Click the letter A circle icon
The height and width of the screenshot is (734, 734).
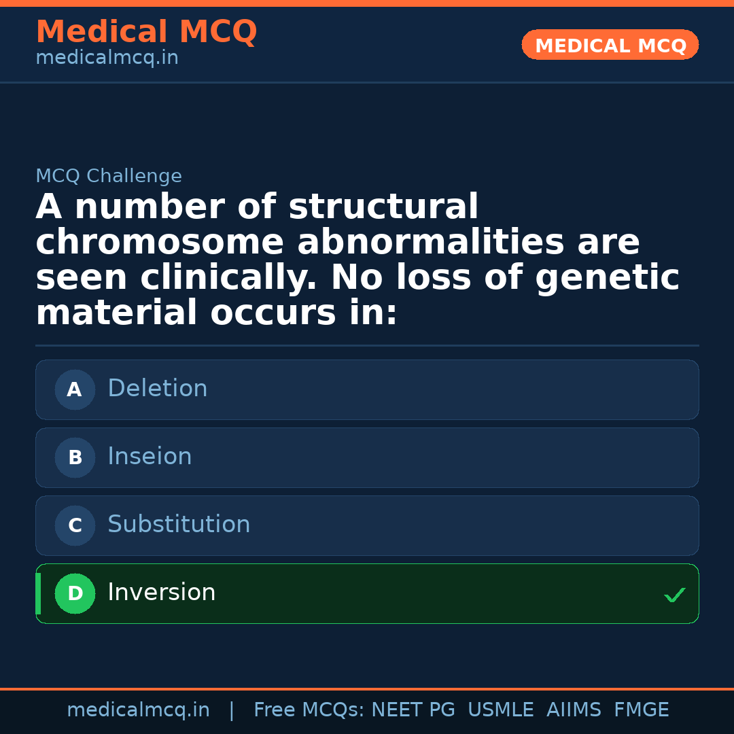pos(75,389)
